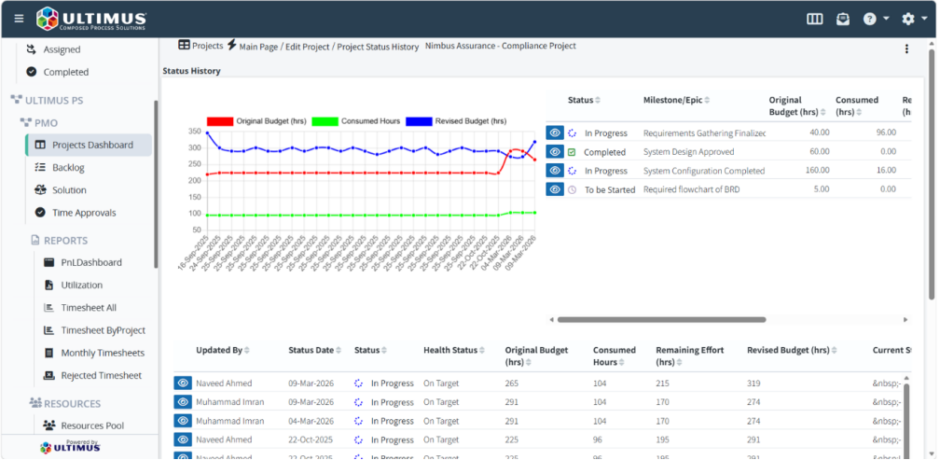View the System Design Approved row eye icon
Viewport: 940px width, 460px height.
(x=555, y=152)
